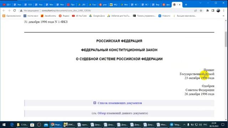Image resolution: width=228 pixels, height=128 pixels.
Task: Expand 'Список изменяющих документов' via the plus icon
Action: point(95,103)
